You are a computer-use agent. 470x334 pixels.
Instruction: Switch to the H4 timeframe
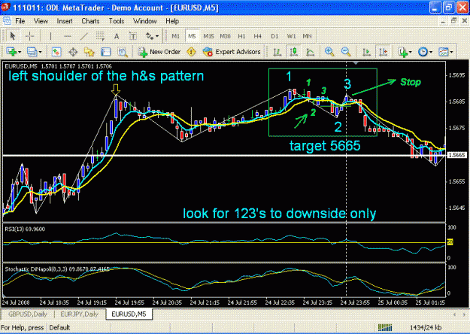click(258, 36)
